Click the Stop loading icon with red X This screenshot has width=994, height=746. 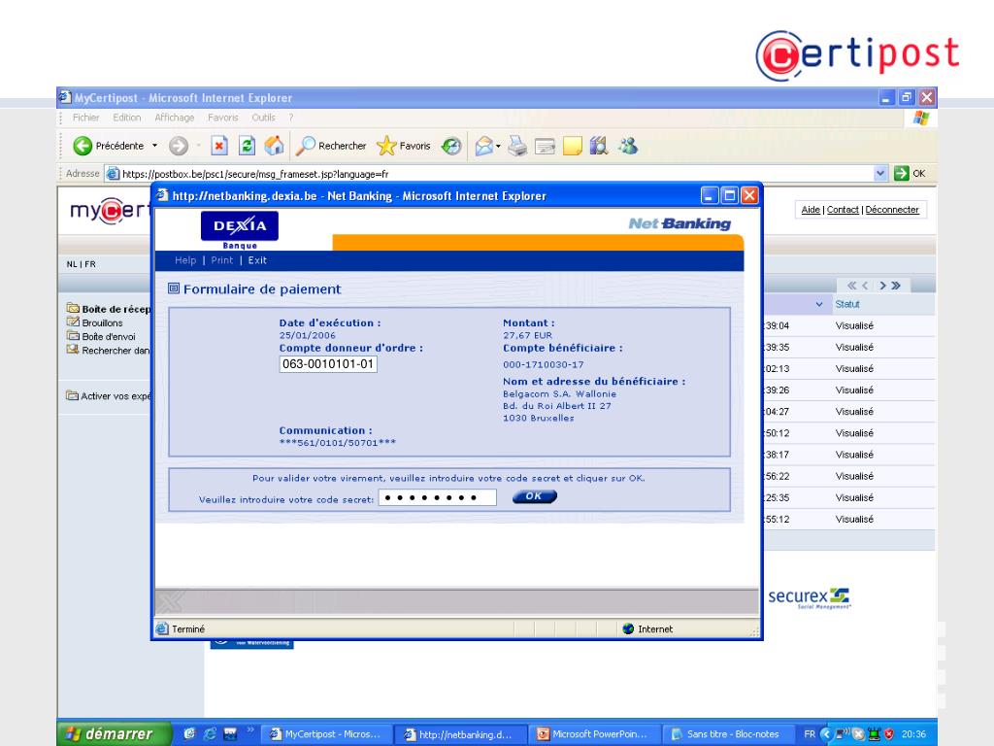coord(218,146)
